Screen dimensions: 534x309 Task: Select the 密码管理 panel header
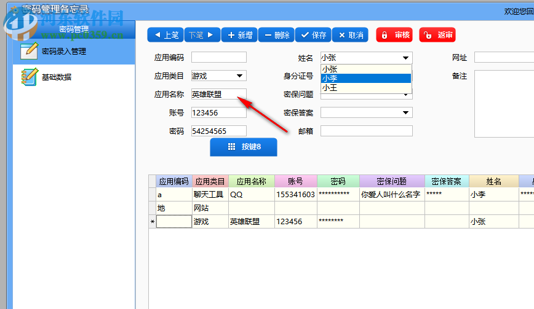74,29
